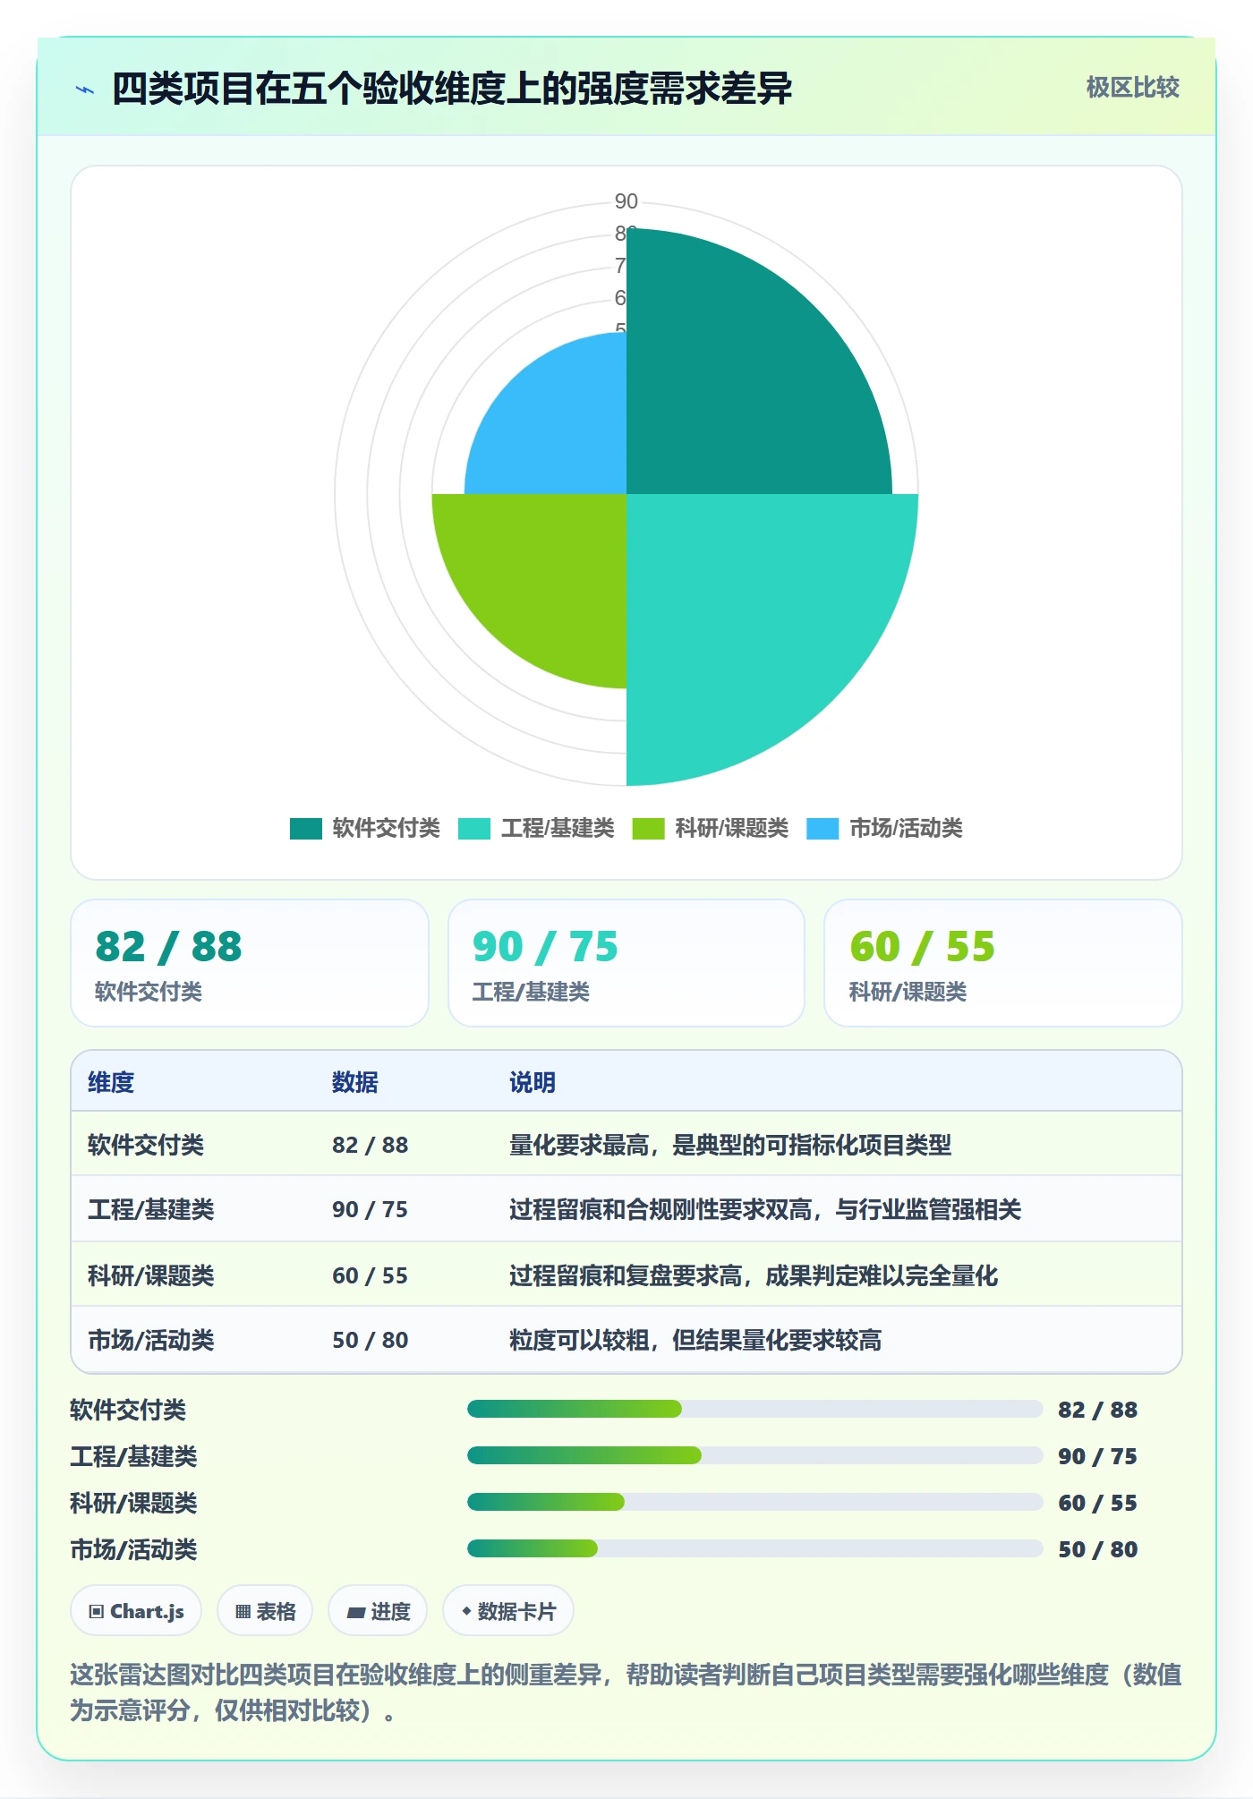Click the 科研/课题类 progress bar
Screen dimensions: 1253x1799
[x=754, y=1503]
